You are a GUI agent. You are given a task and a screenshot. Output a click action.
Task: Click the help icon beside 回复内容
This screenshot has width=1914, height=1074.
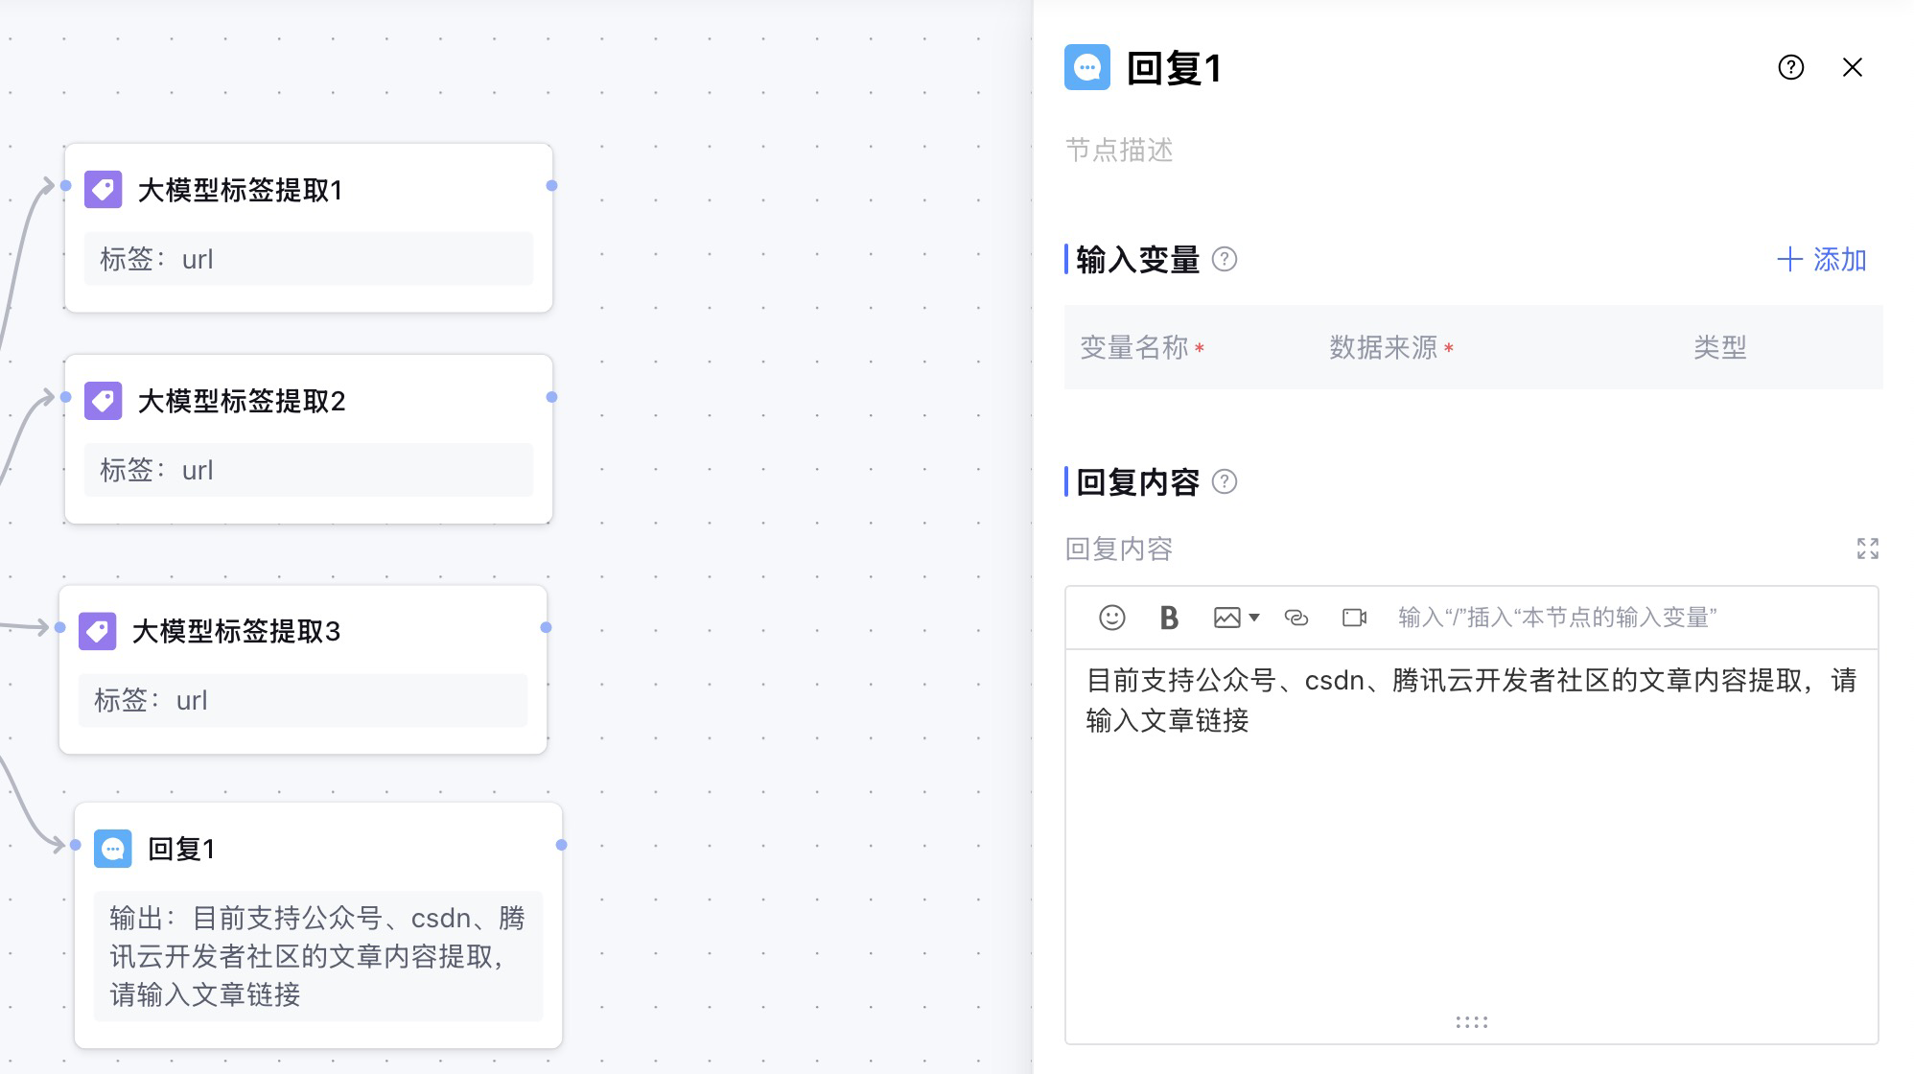1225,481
